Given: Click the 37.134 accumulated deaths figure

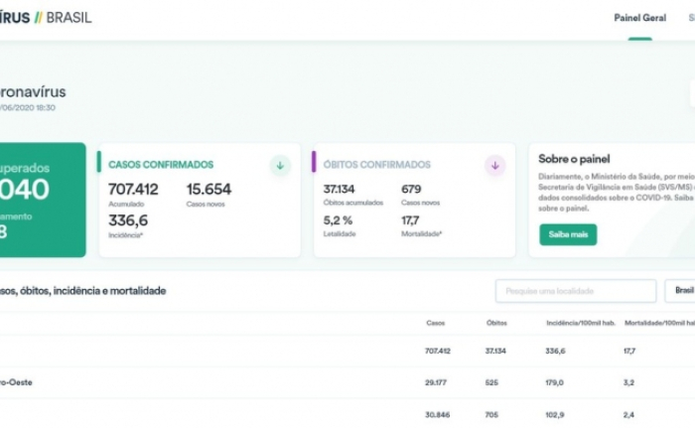Looking at the screenshot, I should [339, 190].
